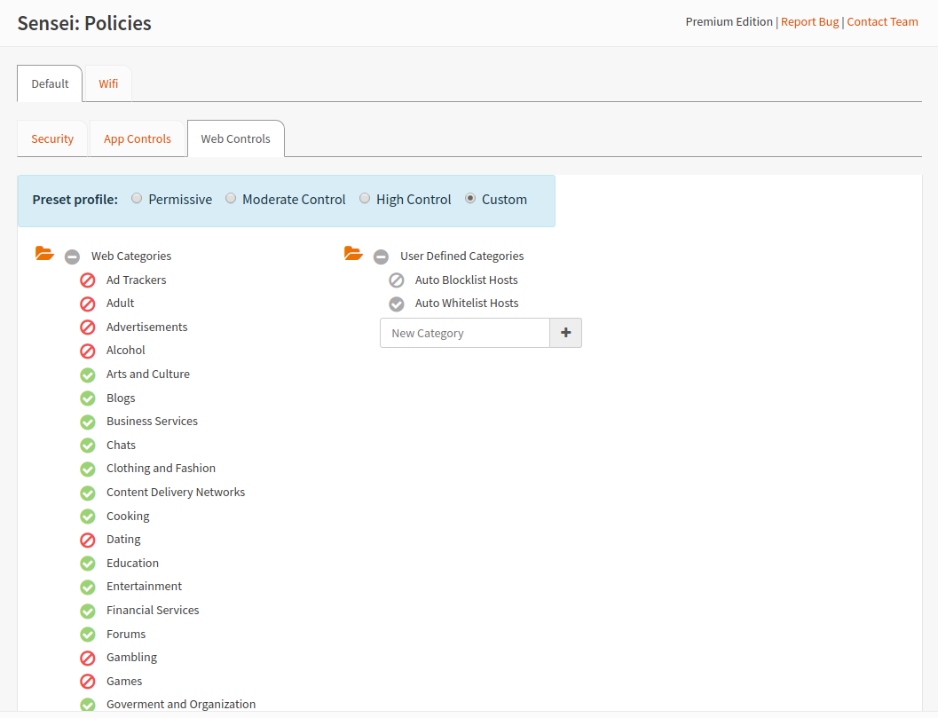Image resolution: width=938 pixels, height=718 pixels.
Task: Toggle the blocked icon for Ad Trackers
Action: pyautogui.click(x=87, y=280)
